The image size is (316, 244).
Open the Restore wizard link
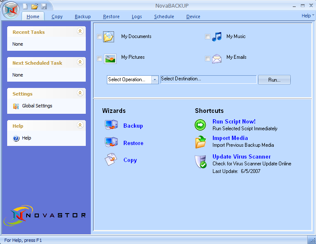point(133,143)
